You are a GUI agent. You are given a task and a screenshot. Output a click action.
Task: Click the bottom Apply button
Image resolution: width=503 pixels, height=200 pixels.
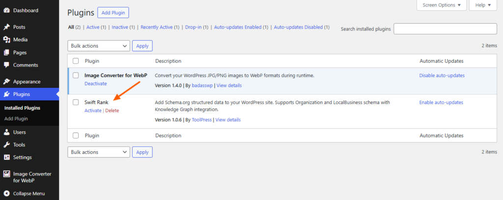point(142,152)
